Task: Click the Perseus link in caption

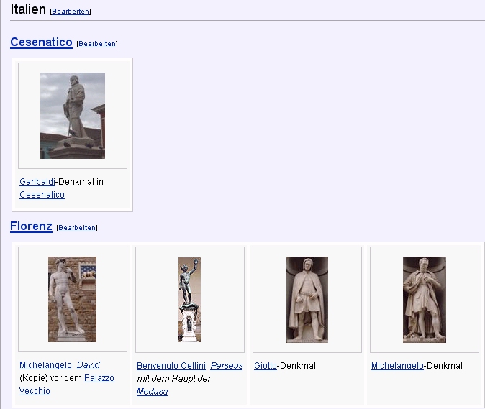Action: 226,366
